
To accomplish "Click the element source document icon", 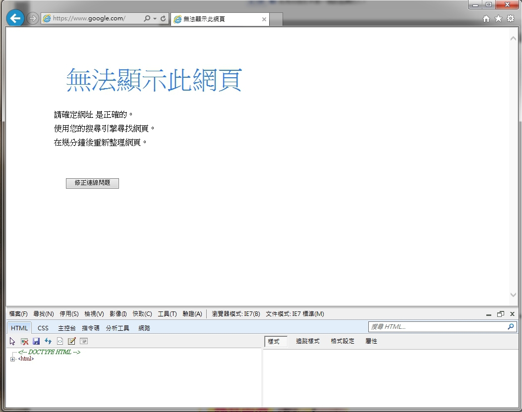I will (60, 341).
